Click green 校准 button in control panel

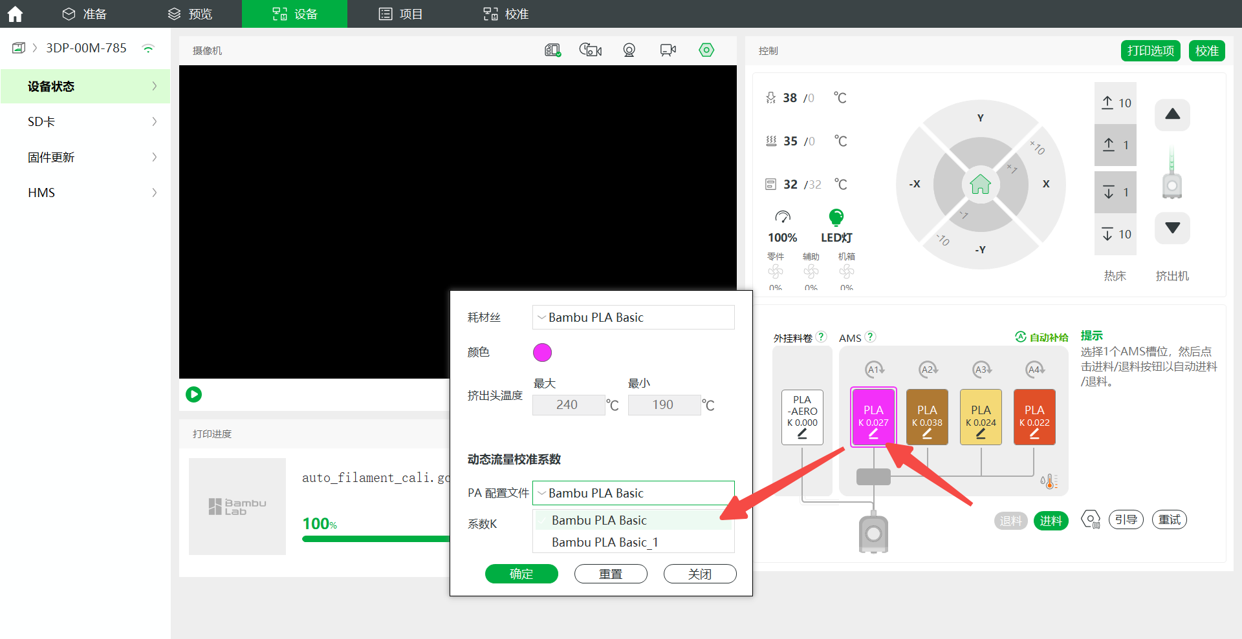pos(1207,50)
